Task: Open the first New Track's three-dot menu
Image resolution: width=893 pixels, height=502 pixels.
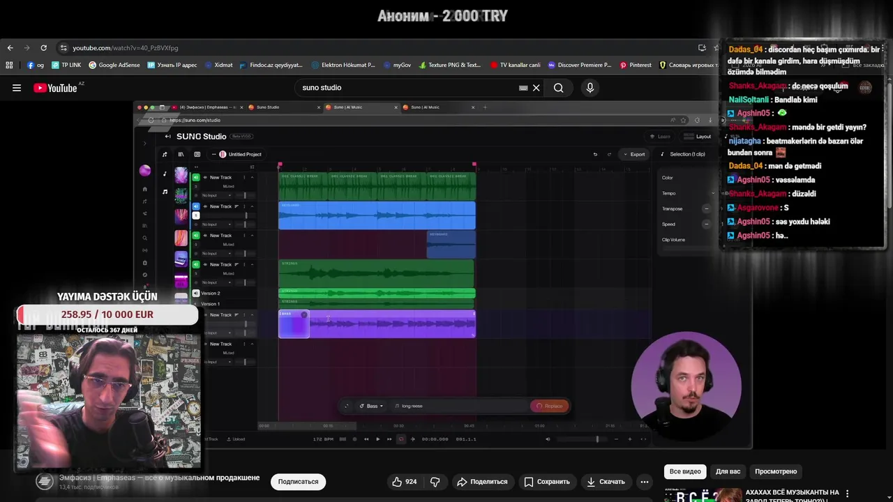Action: pyautogui.click(x=244, y=177)
